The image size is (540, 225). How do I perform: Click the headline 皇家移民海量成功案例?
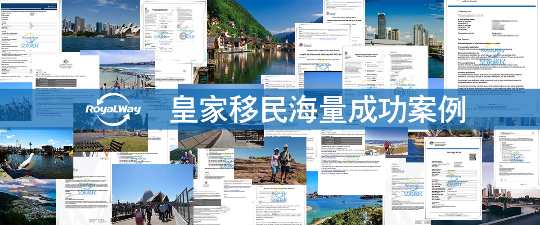(x=317, y=109)
